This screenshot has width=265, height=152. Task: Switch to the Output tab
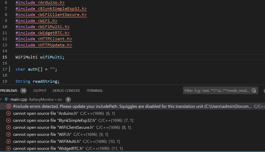click(x=40, y=91)
